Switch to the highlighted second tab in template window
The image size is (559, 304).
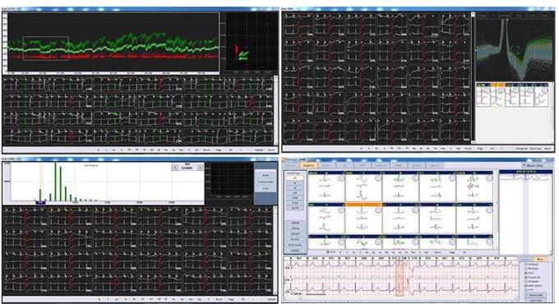coord(309,165)
